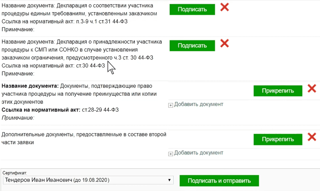Viewport: 320px width, 191px height.
Task: Sign the declaration of compliance with unified requirements
Action: click(192, 9)
